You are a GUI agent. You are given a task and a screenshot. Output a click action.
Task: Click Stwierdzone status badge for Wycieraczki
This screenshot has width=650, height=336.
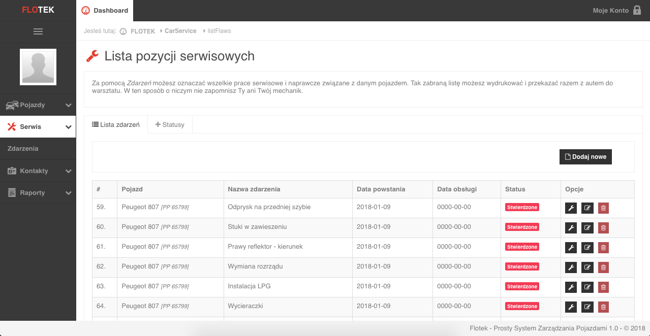coord(522,307)
